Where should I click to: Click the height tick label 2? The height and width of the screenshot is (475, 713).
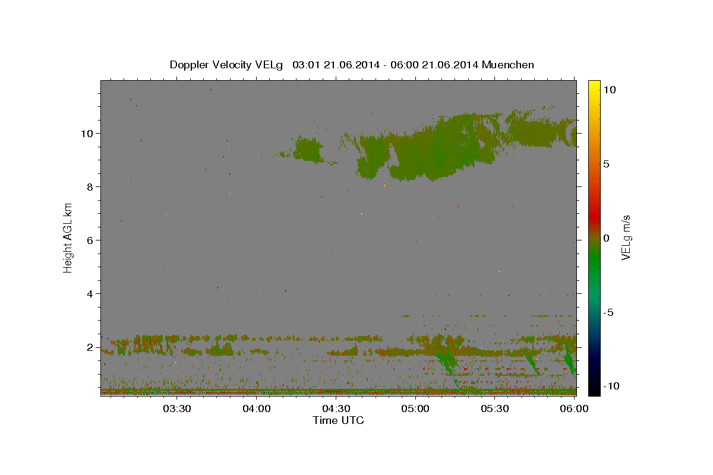pos(89,347)
